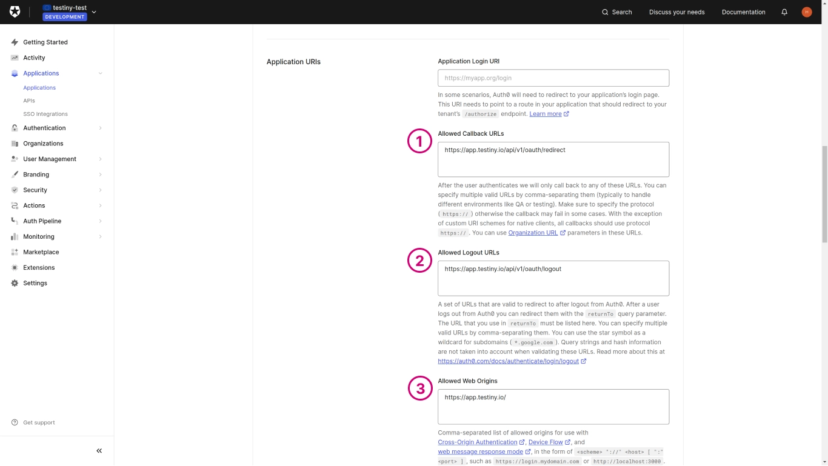Image resolution: width=828 pixels, height=466 pixels.
Task: Collapse the Applications sidebar section
Action: tap(100, 73)
